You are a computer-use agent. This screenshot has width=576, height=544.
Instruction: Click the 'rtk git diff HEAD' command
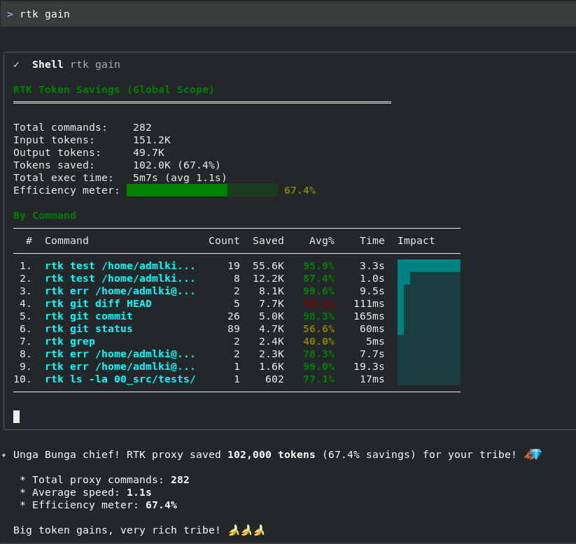tap(98, 303)
